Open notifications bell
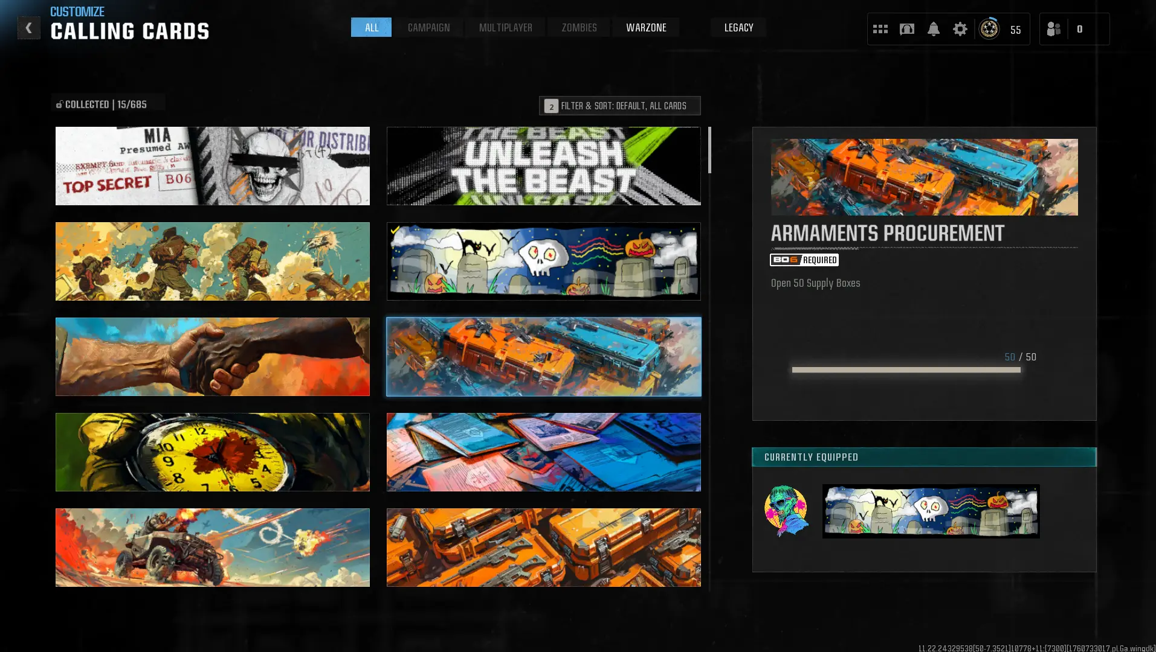Viewport: 1156px width, 652px height. click(x=933, y=29)
